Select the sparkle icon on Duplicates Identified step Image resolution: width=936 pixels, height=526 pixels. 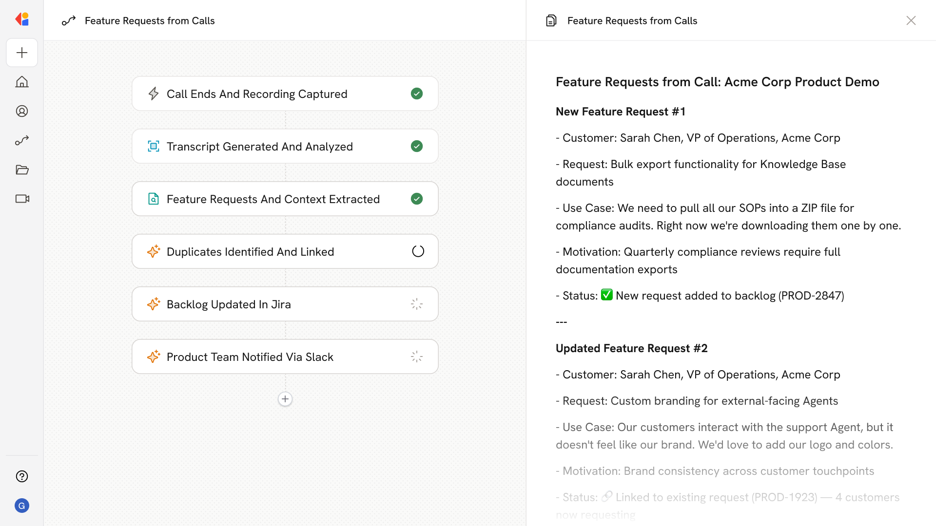154,251
